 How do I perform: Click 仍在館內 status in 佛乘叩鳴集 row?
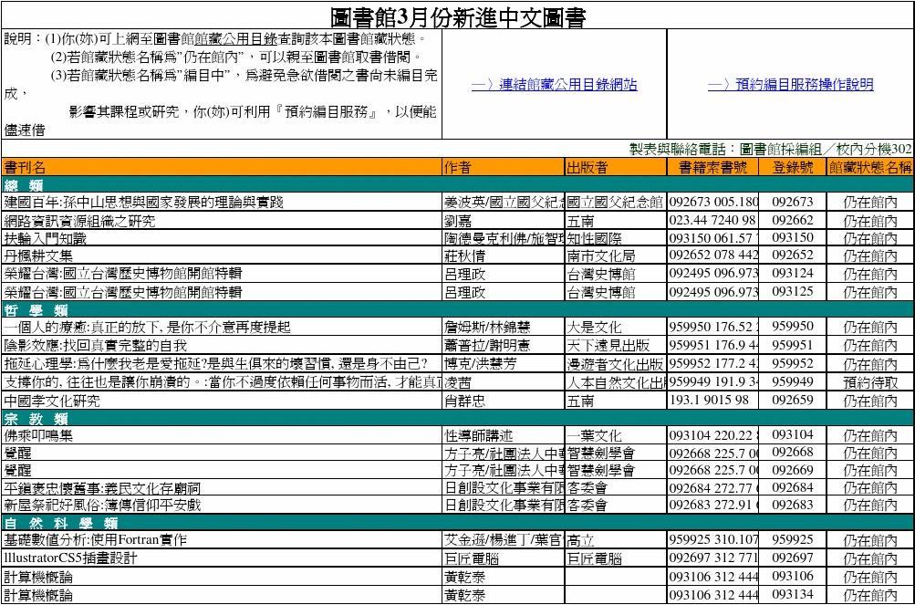(x=870, y=435)
